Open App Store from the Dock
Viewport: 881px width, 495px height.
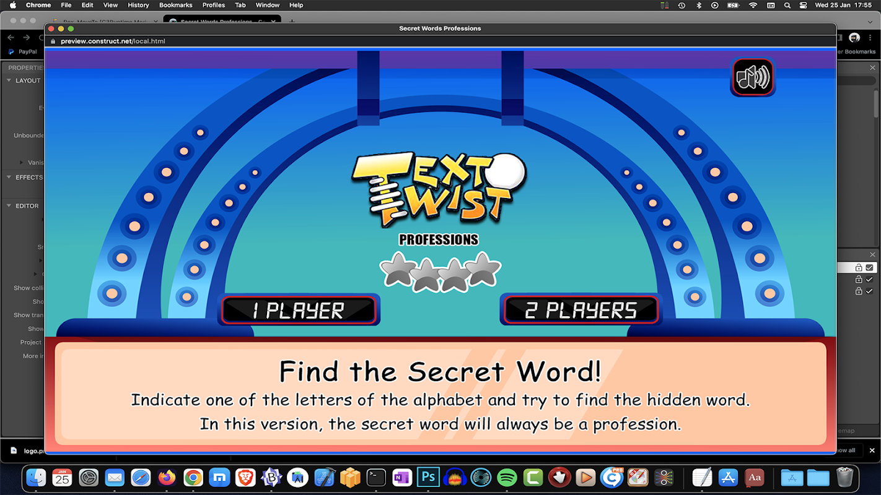click(728, 477)
